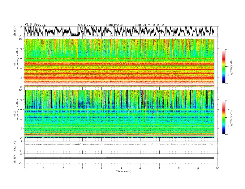Click the time axis tick label "7"
The width and height of the screenshot is (245, 189).
[160, 168]
